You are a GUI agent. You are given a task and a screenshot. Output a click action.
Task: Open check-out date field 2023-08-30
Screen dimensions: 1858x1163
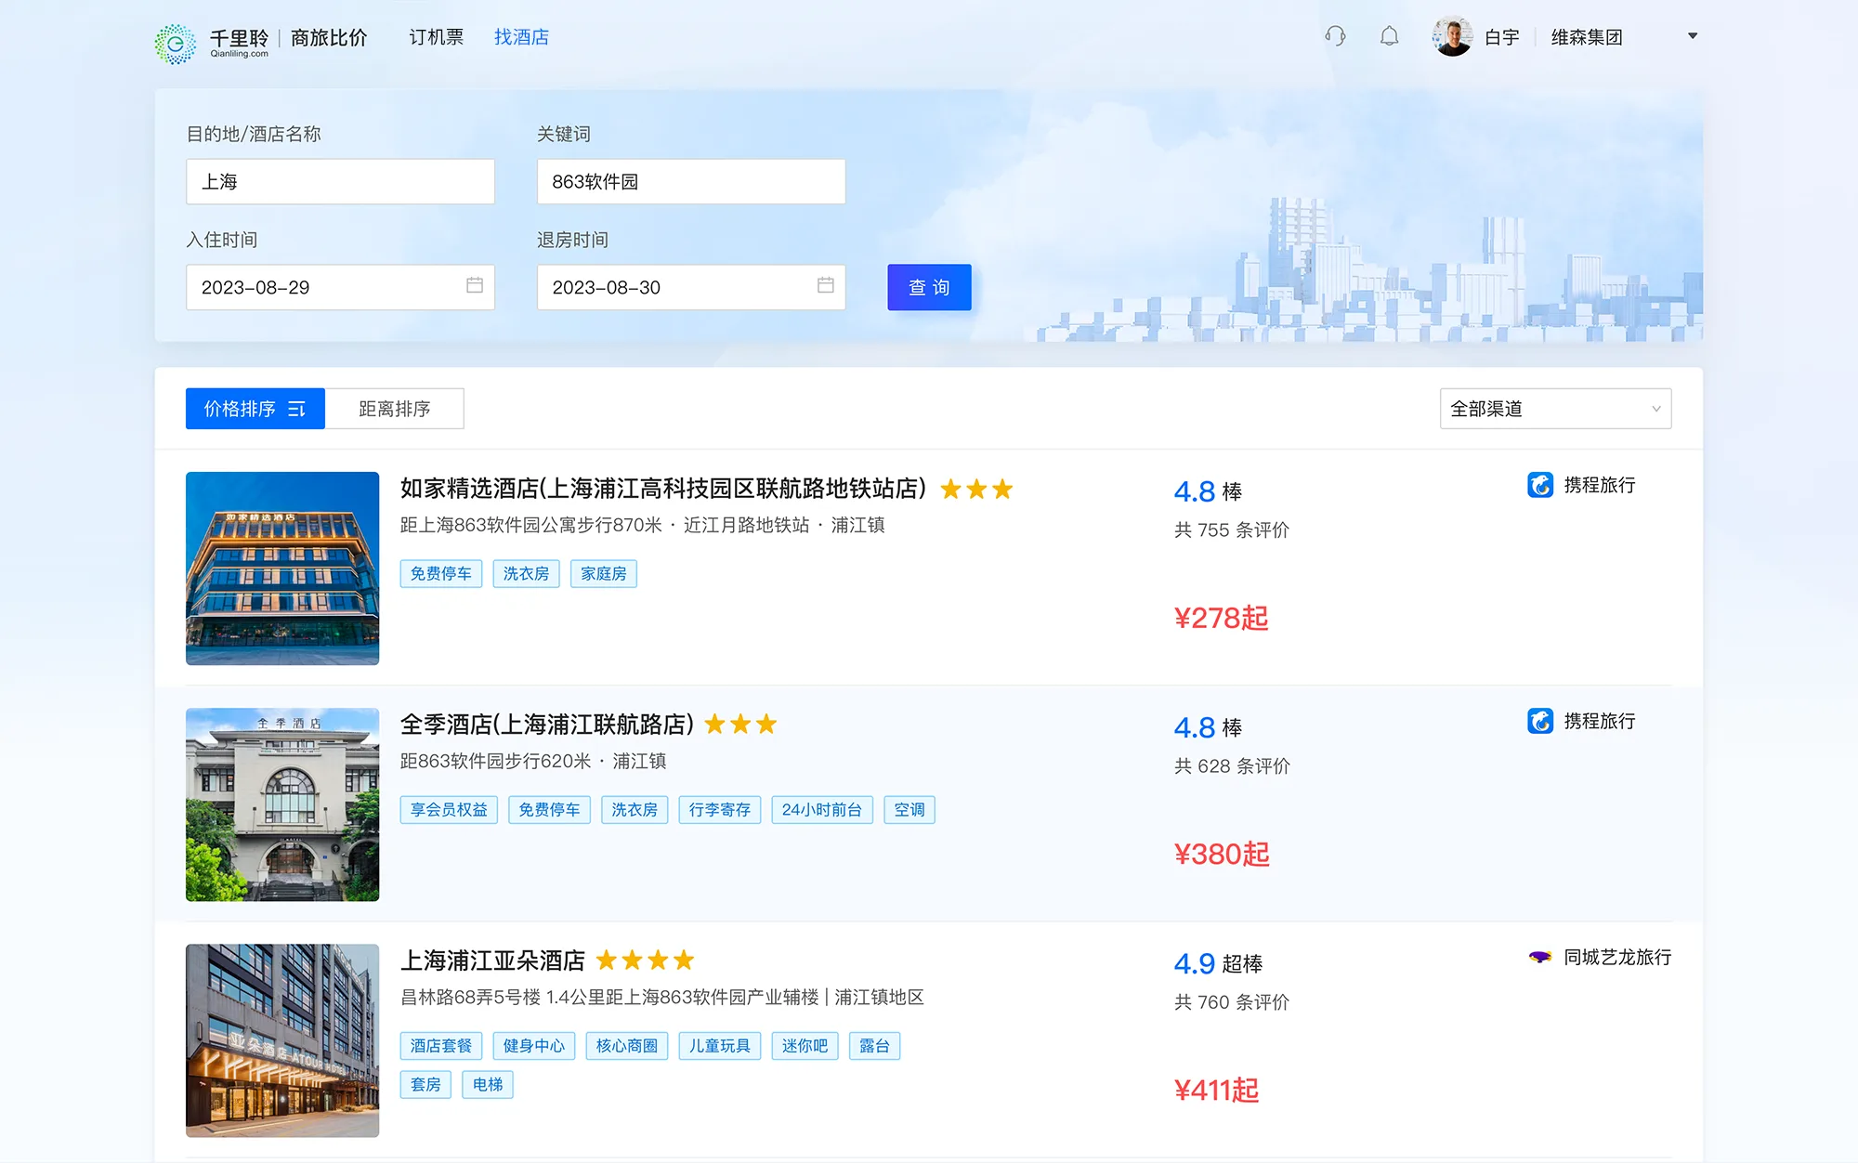tap(691, 287)
